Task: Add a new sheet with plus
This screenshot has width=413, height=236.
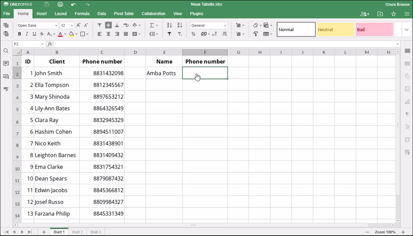Action: pos(44,232)
